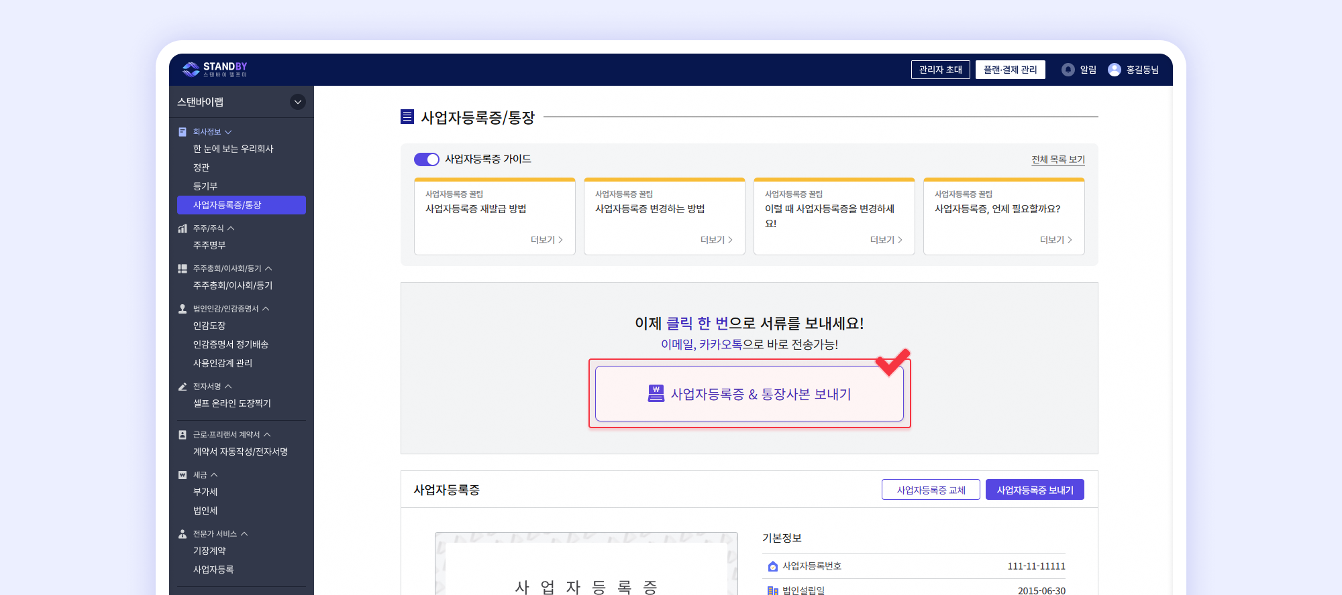The image size is (1342, 595).
Task: Click the 플랜·결제 관리 button
Action: [1011, 70]
